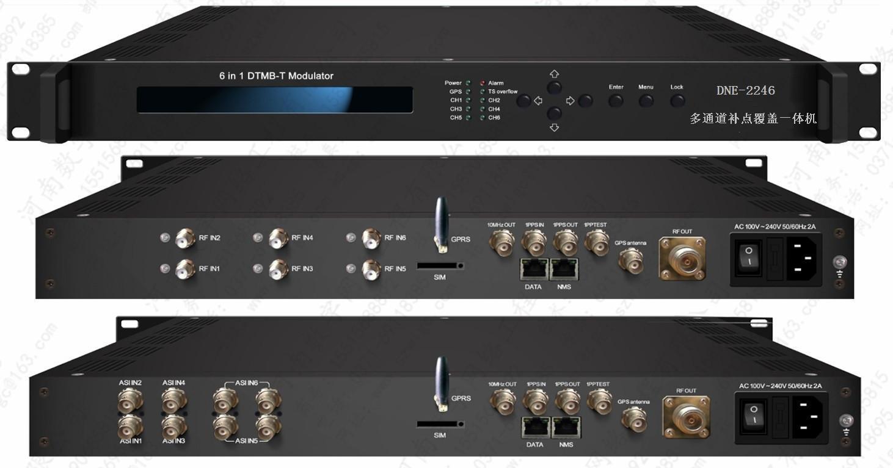
Task: Click the NMS Ethernet port on RF-input panel
Action: click(564, 269)
